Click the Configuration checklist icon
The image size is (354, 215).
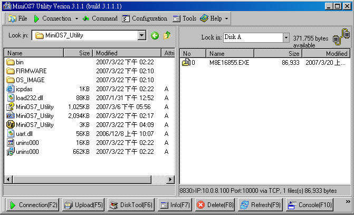[126, 18]
